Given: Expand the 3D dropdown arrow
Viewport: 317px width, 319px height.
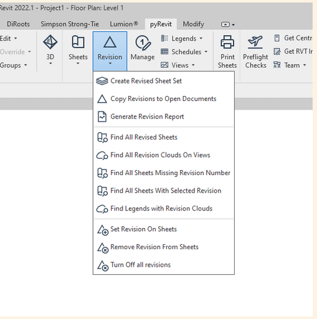Looking at the screenshot, I should point(50,64).
